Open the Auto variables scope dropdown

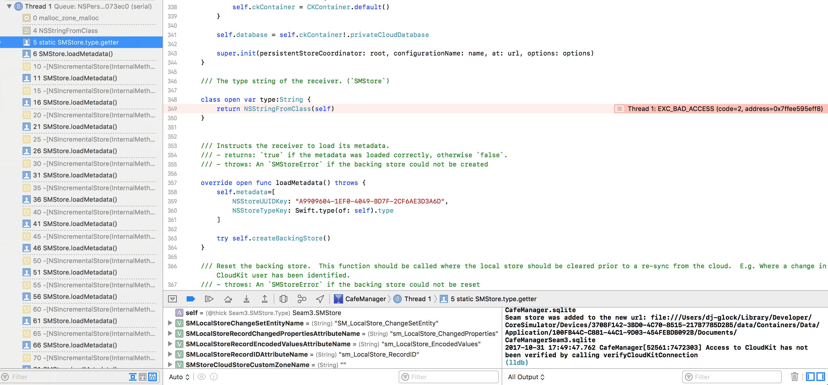(179, 377)
